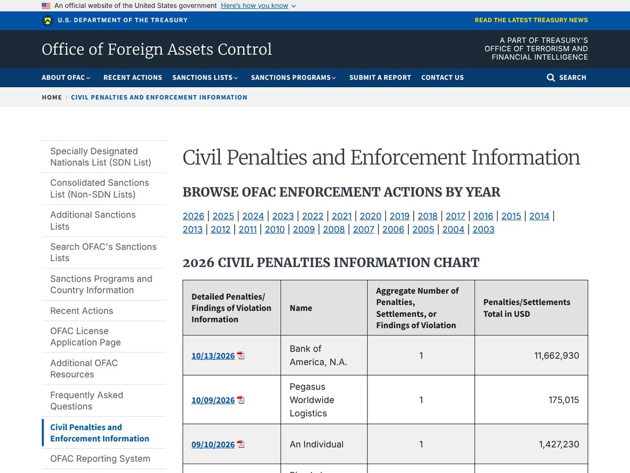Browse enforcement actions for 2023
The image size is (630, 473).
point(283,216)
